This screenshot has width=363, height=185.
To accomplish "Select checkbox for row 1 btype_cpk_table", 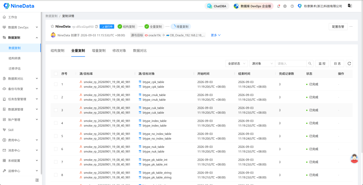I will 56,84.
